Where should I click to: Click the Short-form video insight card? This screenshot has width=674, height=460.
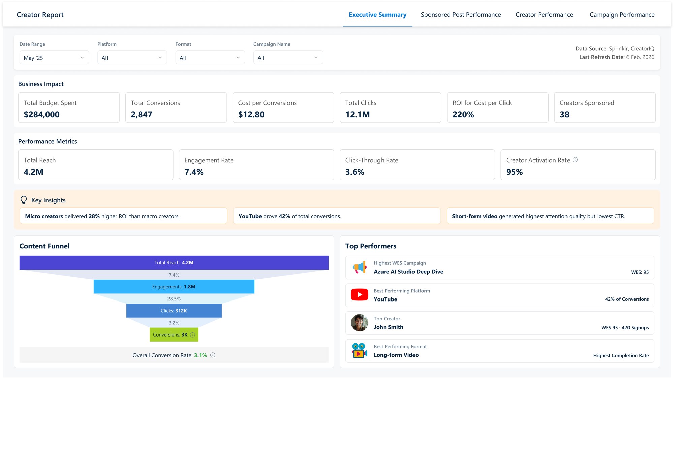point(550,216)
